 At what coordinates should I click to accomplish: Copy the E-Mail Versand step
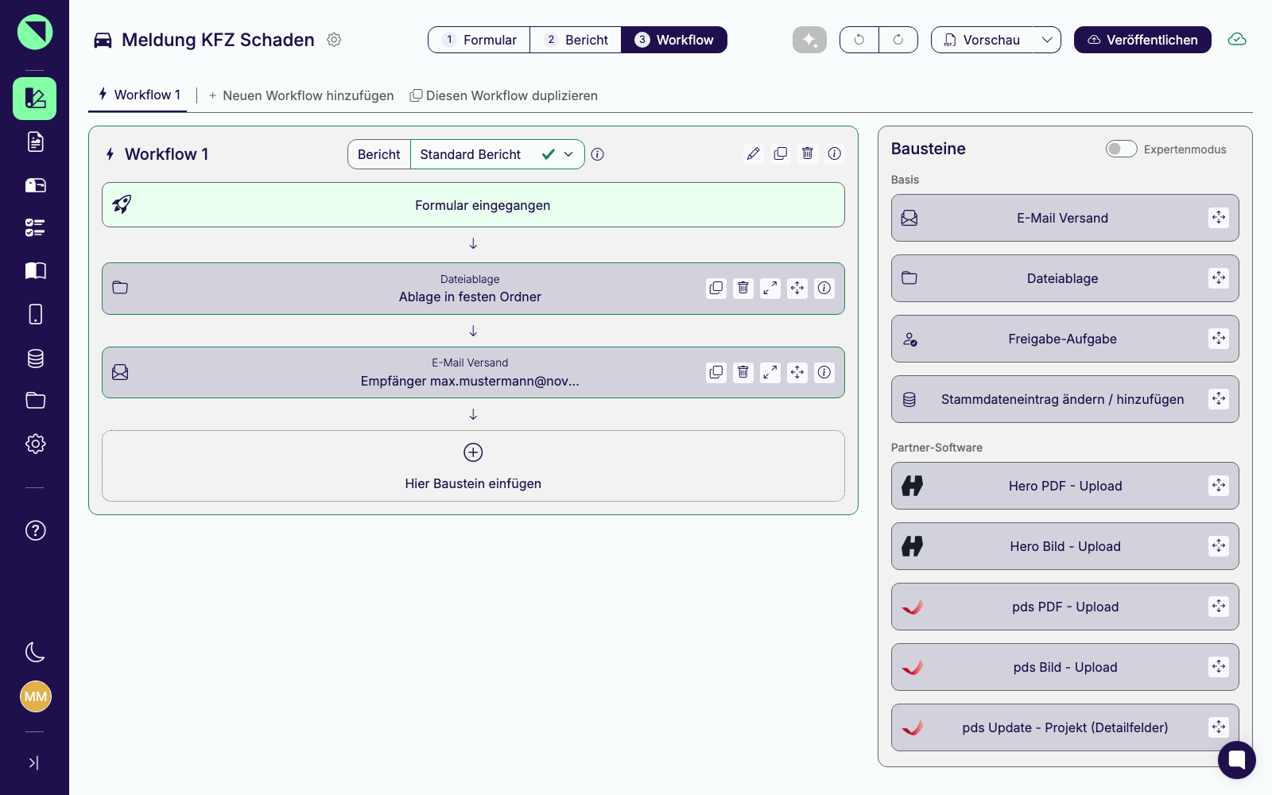pos(716,372)
